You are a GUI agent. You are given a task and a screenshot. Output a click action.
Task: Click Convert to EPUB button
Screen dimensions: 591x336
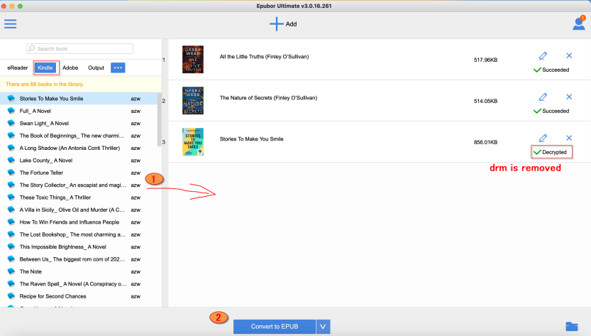pyautogui.click(x=275, y=327)
